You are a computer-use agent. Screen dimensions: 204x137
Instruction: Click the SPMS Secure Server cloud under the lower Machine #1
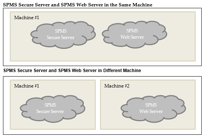click(x=53, y=109)
